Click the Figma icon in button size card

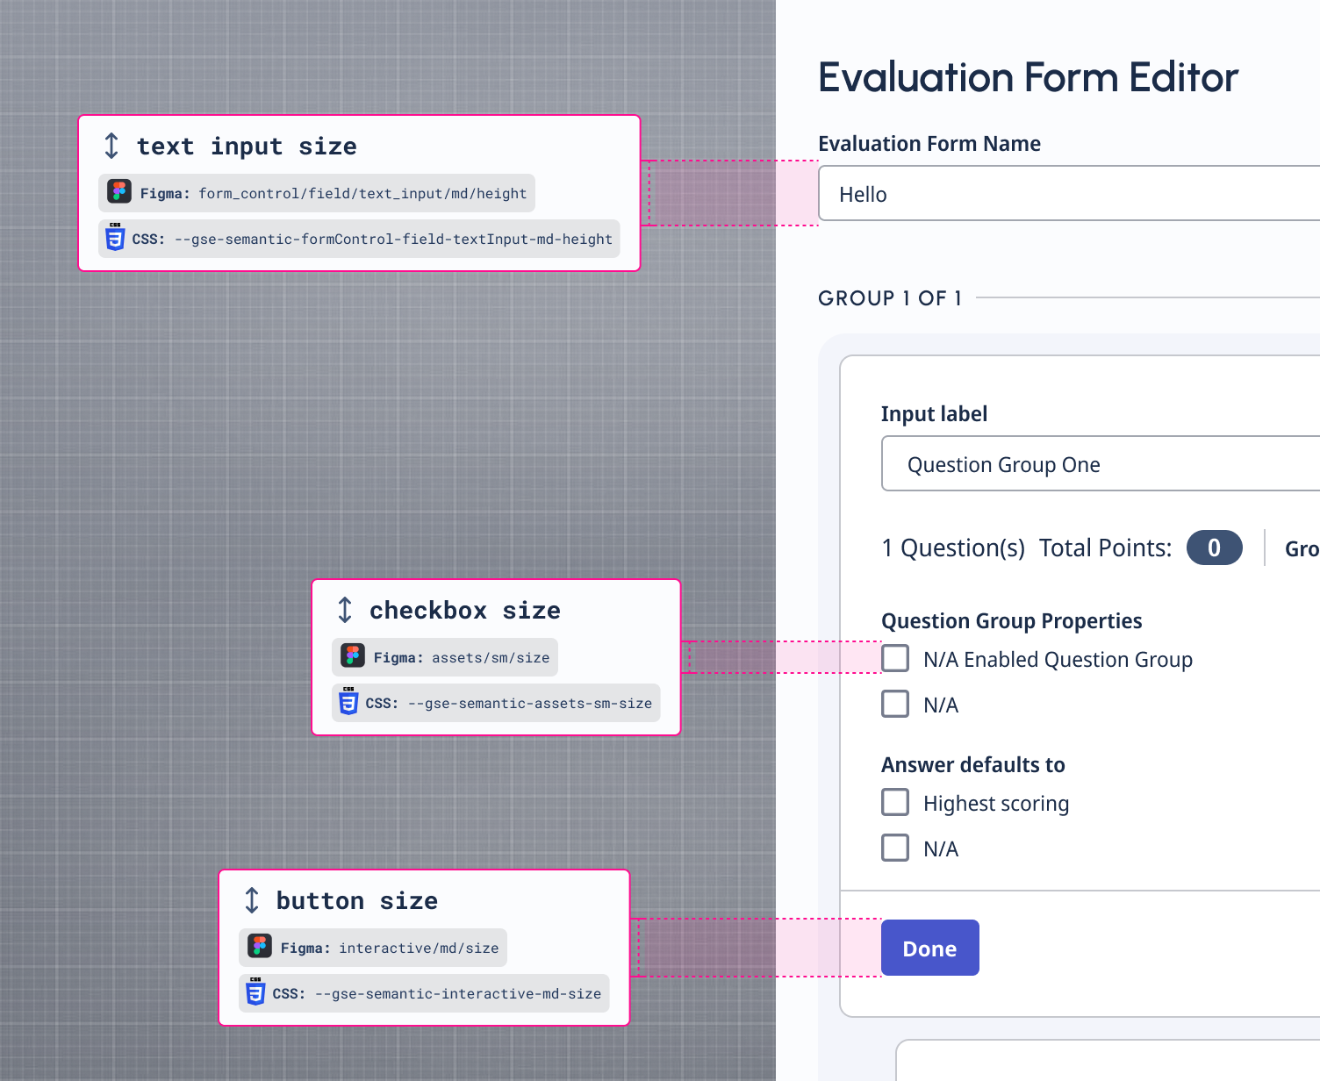(260, 946)
